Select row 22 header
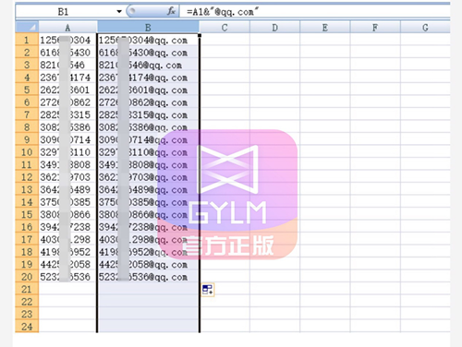This screenshot has width=462, height=347. coord(27,302)
